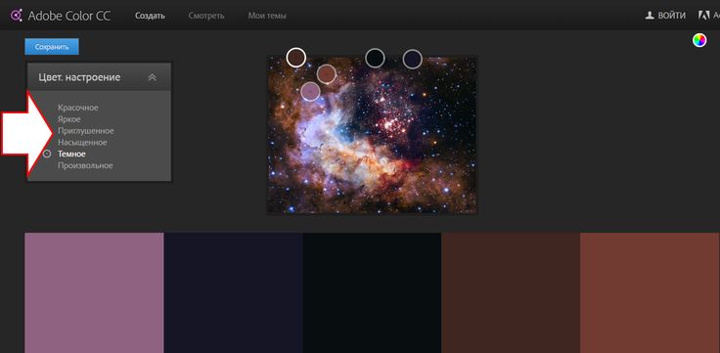
Task: Select the mauve purple palette swatch
Action: tap(94, 293)
